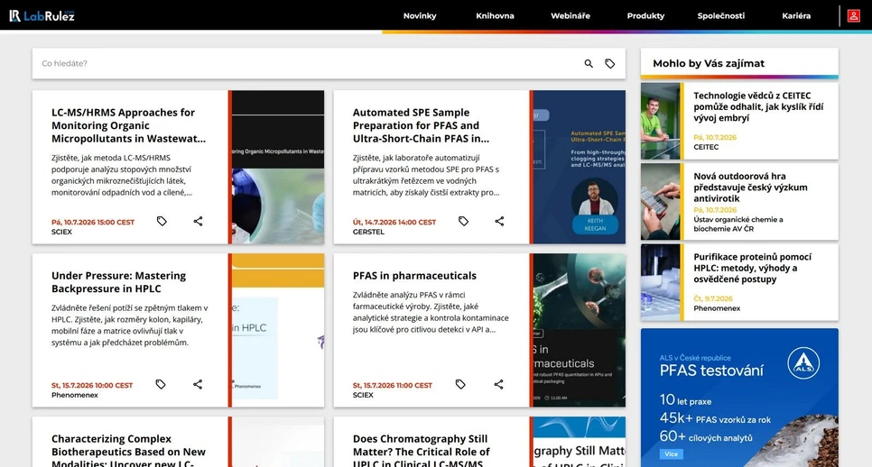Image resolution: width=872 pixels, height=467 pixels.
Task: Click the ALS logo in the ad
Action: click(x=803, y=363)
